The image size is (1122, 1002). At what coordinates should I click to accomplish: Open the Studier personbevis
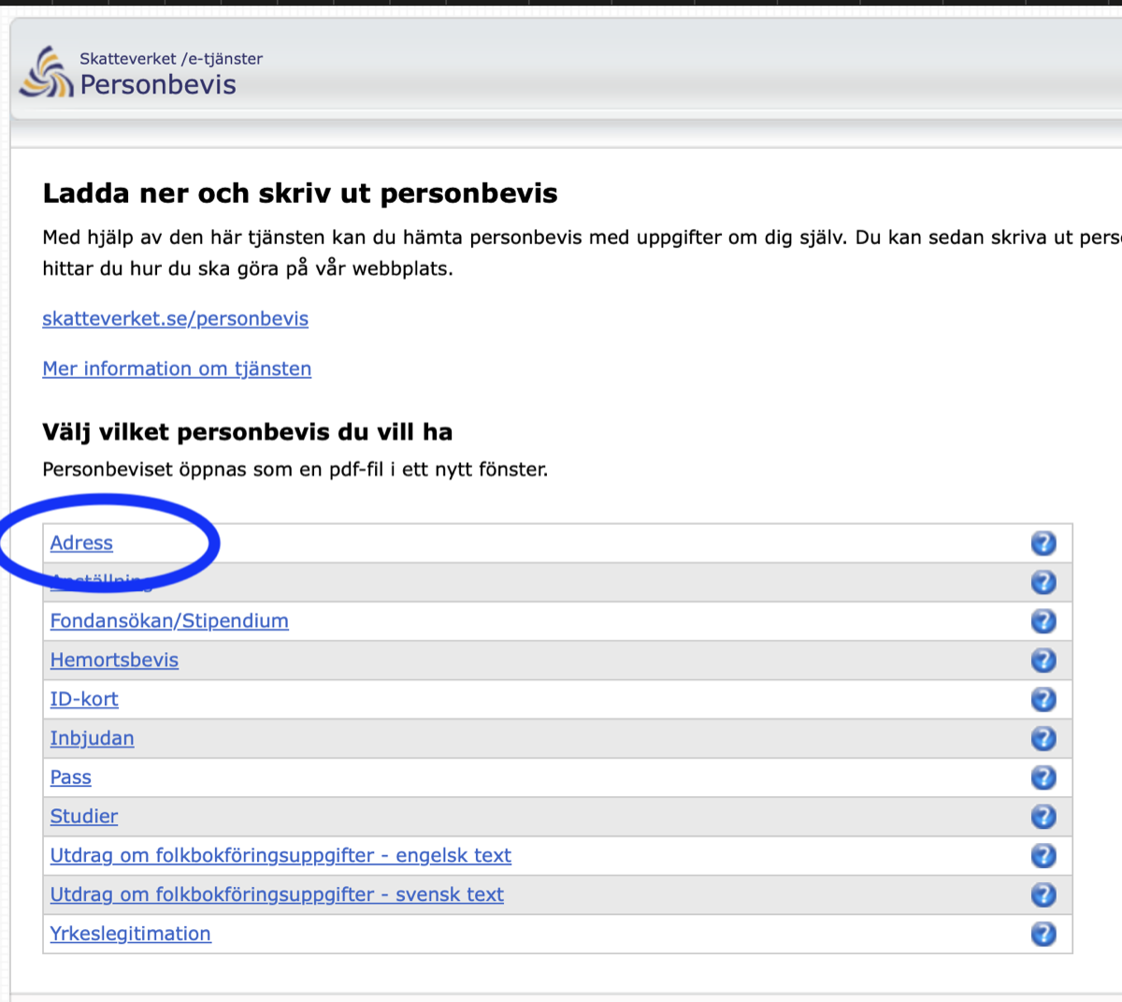(84, 817)
